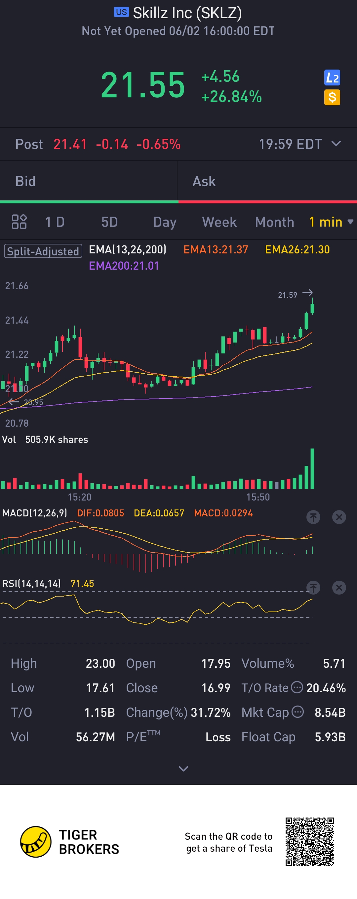Tap the EMA26:21.30 value
The width and height of the screenshot is (357, 899).
tap(297, 250)
